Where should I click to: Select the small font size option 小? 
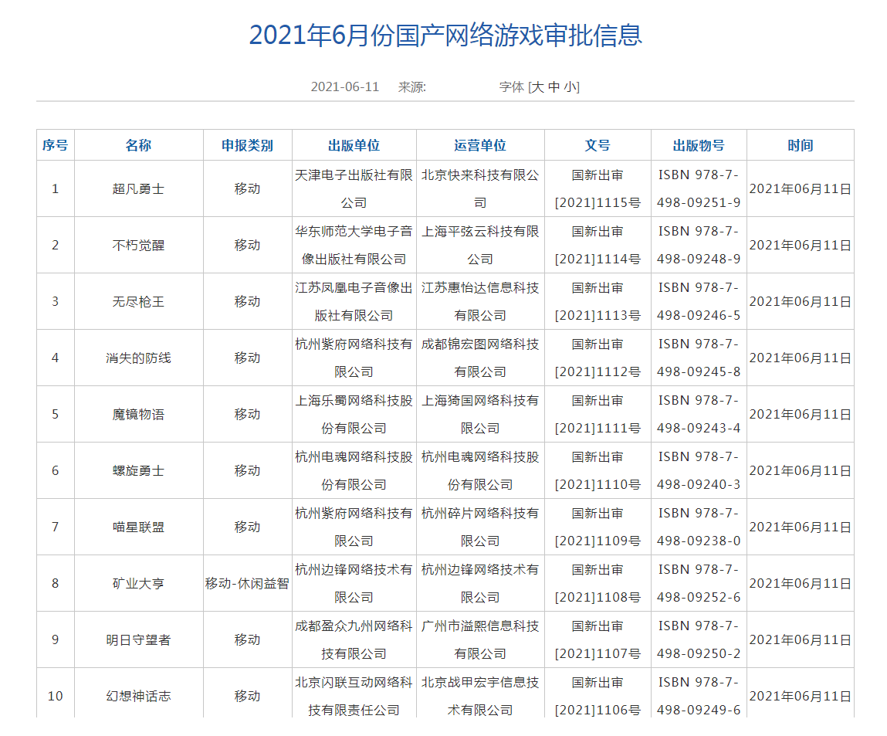click(x=570, y=87)
